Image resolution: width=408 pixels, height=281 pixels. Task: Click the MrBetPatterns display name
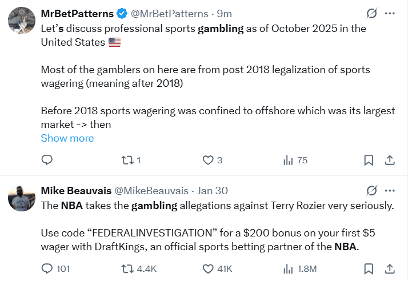tap(77, 14)
